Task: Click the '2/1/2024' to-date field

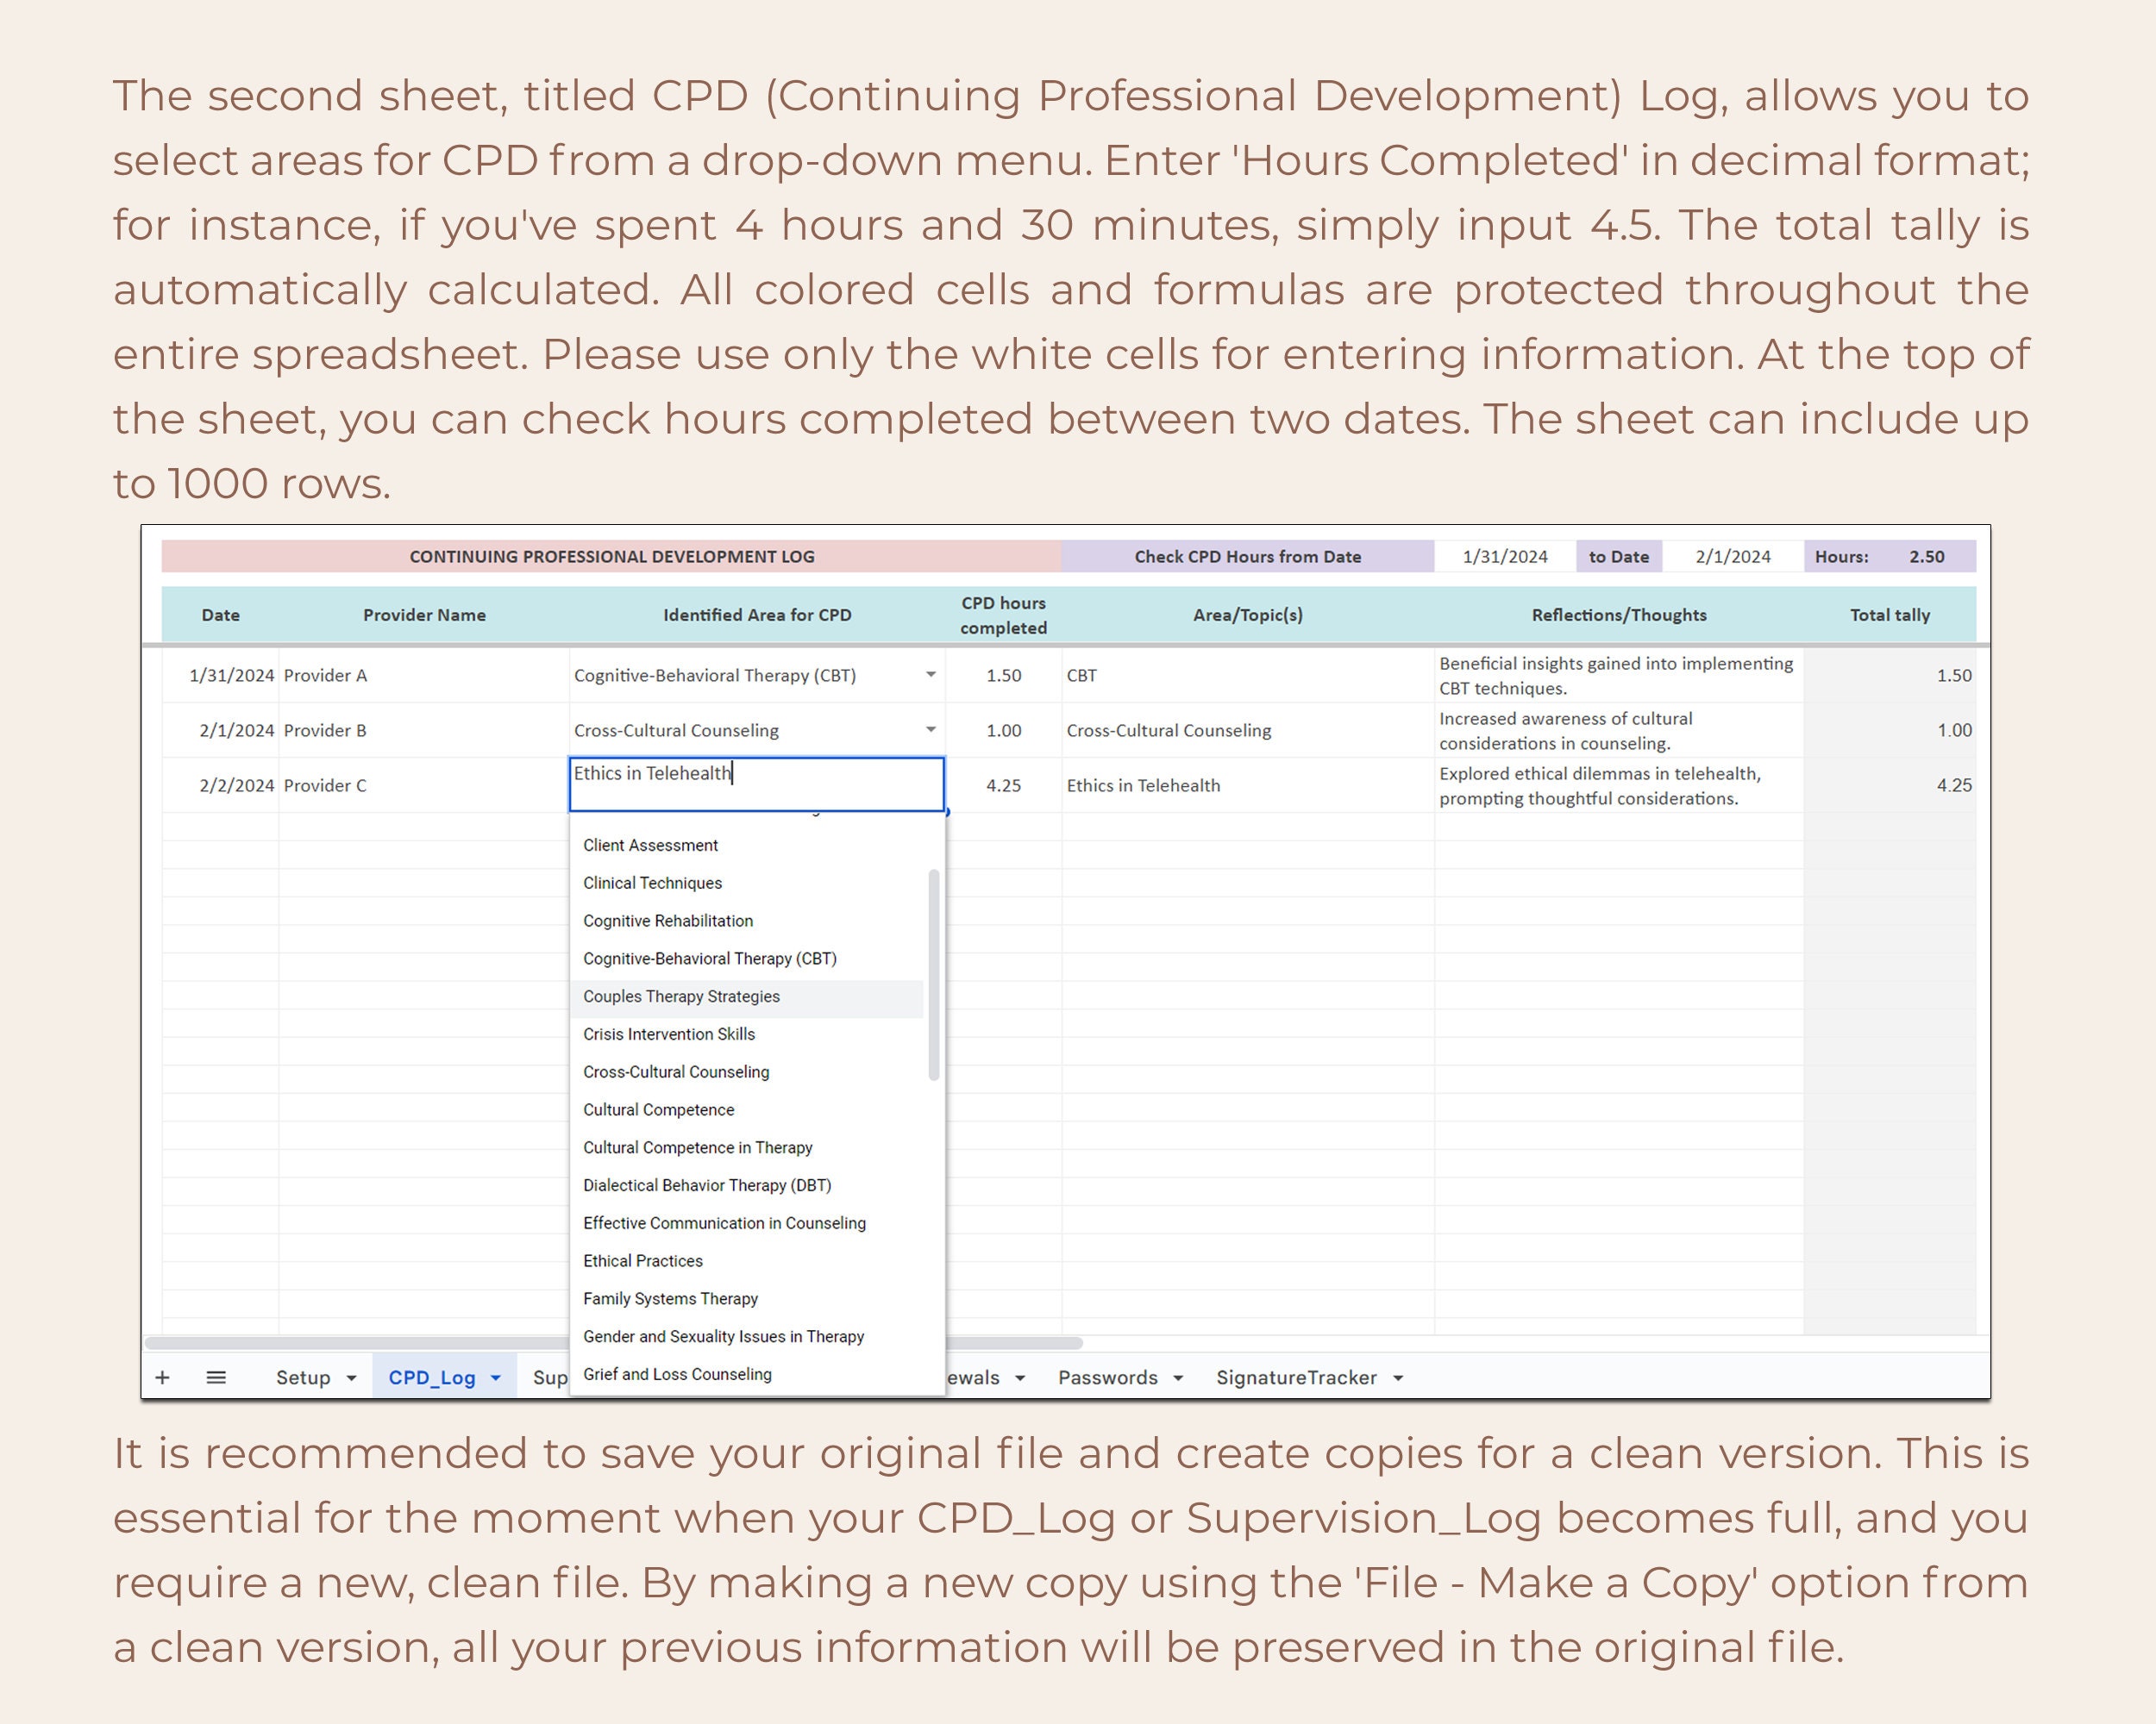Action: [1732, 557]
